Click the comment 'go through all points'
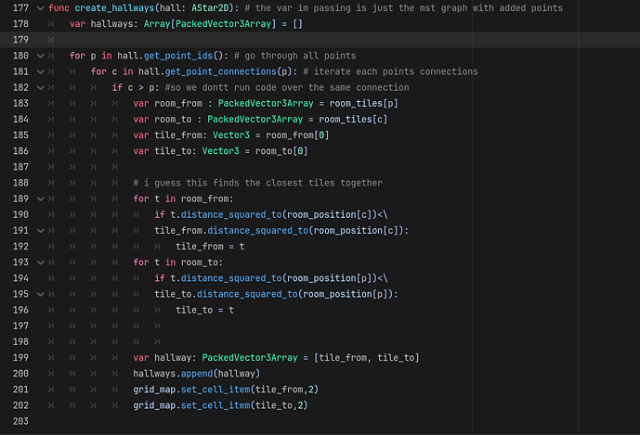This screenshot has width=640, height=435. pyautogui.click(x=295, y=56)
